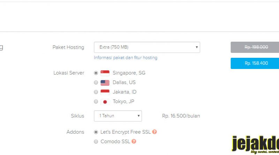The width and height of the screenshot is (279, 155).
Task: Click the Singapore flag icon
Action: pos(105,73)
